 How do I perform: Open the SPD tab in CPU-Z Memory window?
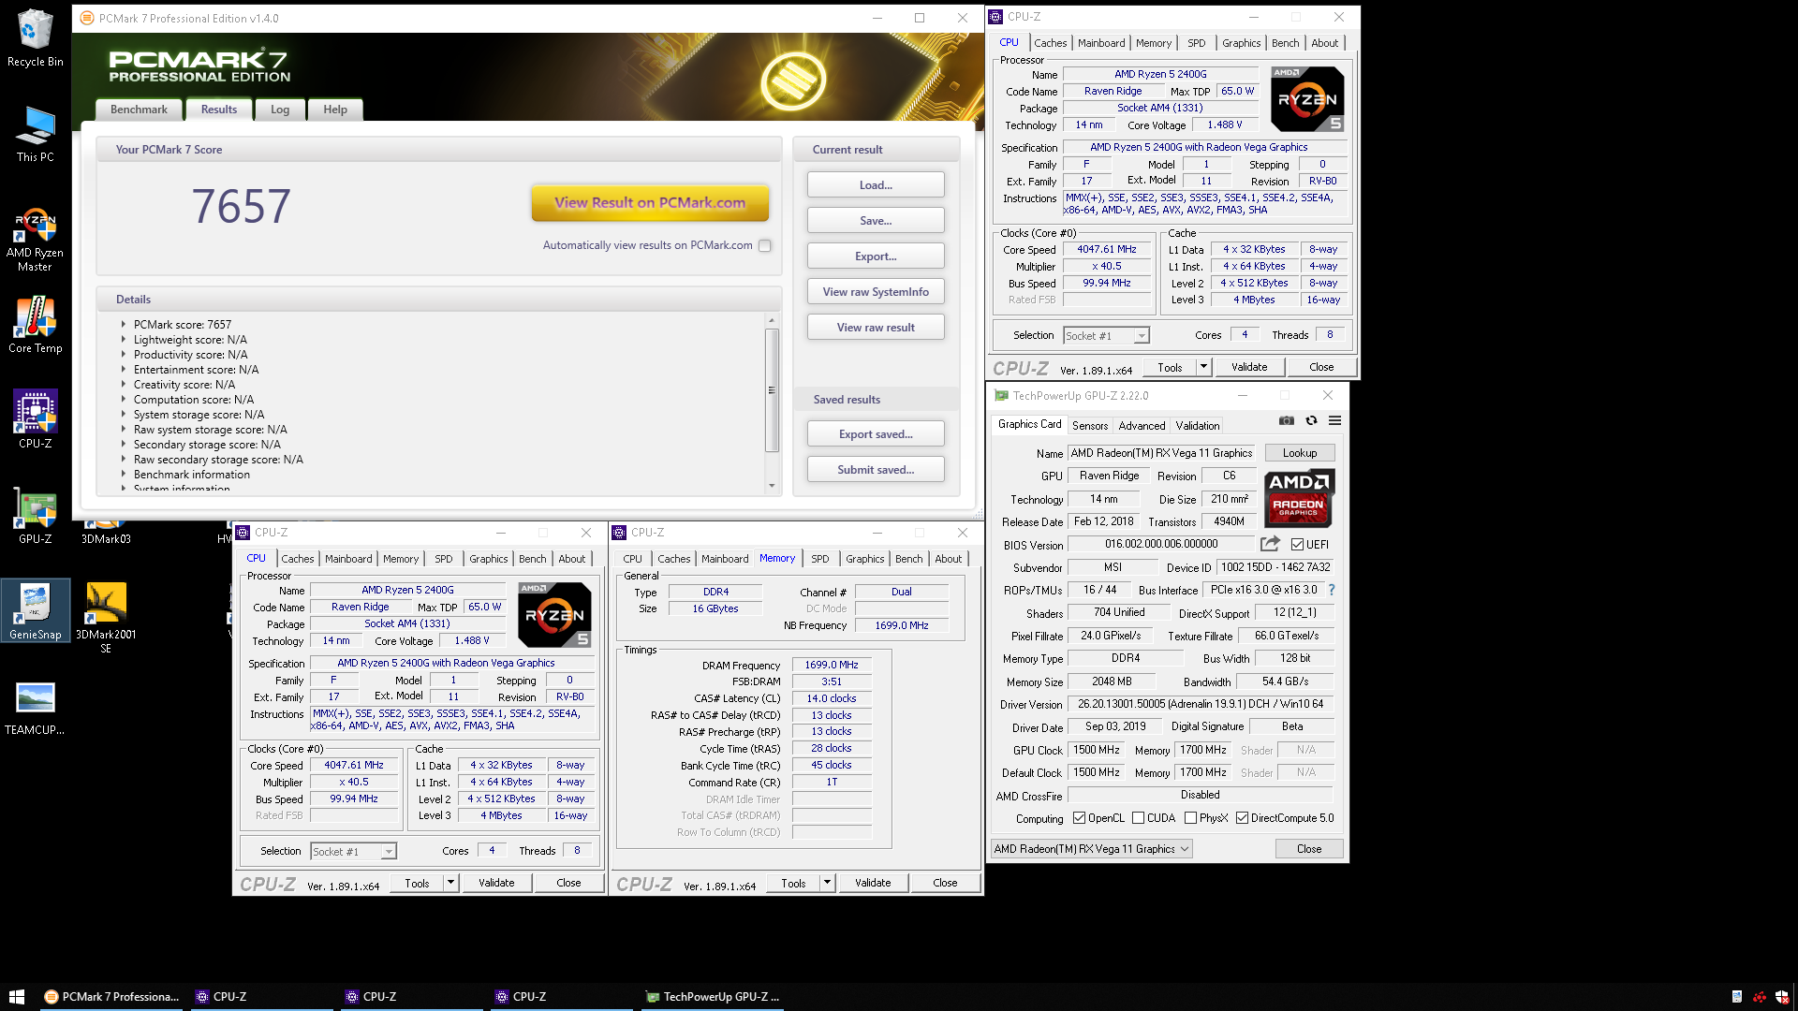tap(820, 559)
